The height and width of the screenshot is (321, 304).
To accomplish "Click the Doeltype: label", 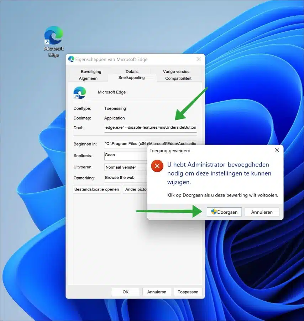I will 82,108.
